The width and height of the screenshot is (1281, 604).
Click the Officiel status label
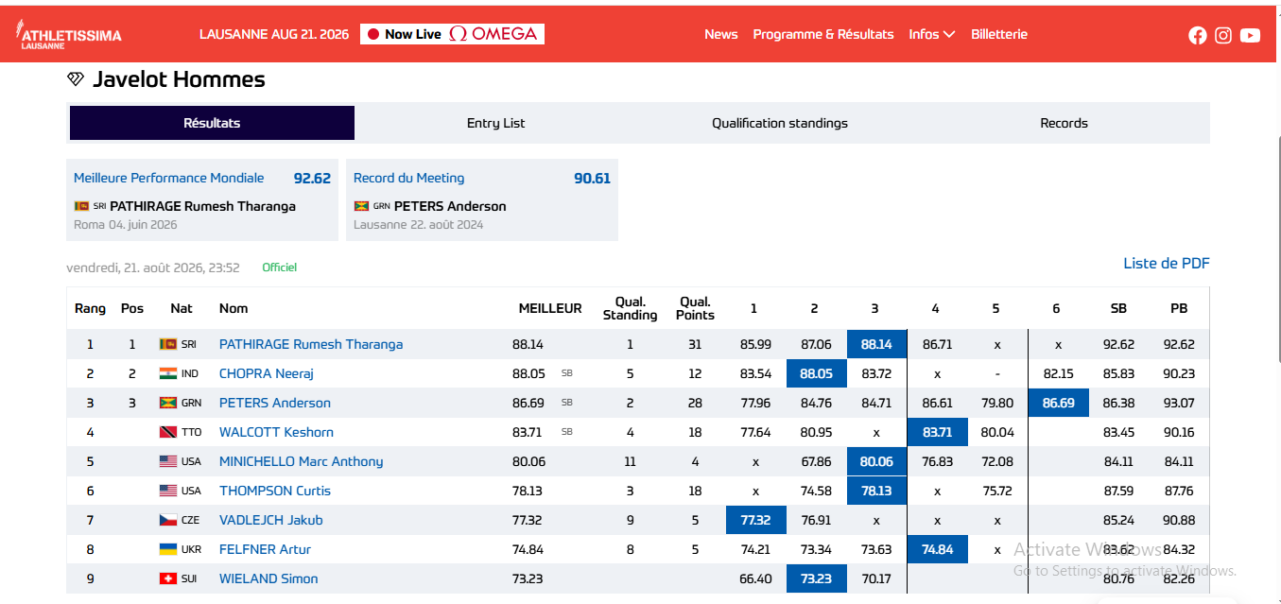(x=279, y=267)
